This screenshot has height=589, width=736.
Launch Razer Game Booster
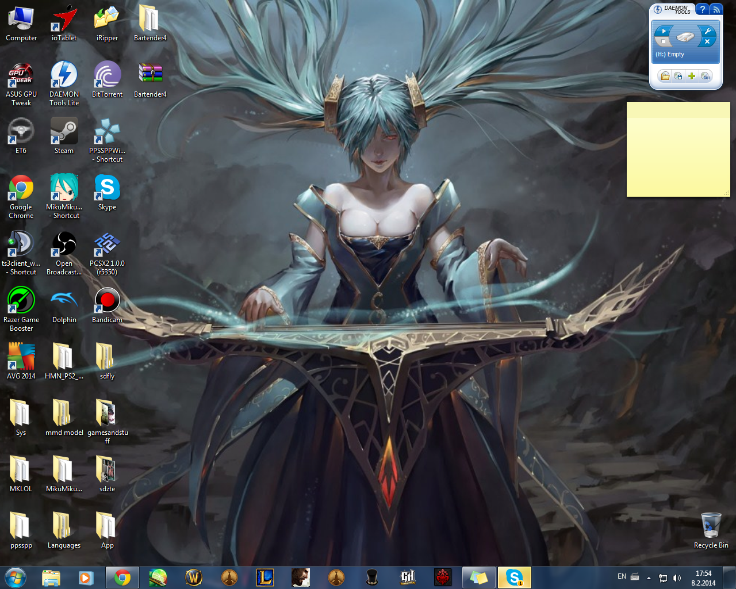coord(21,309)
